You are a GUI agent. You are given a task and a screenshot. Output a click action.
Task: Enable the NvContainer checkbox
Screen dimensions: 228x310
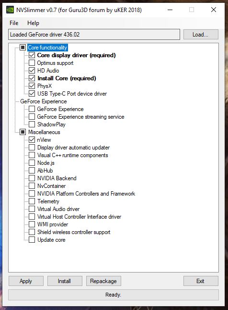(x=32, y=186)
